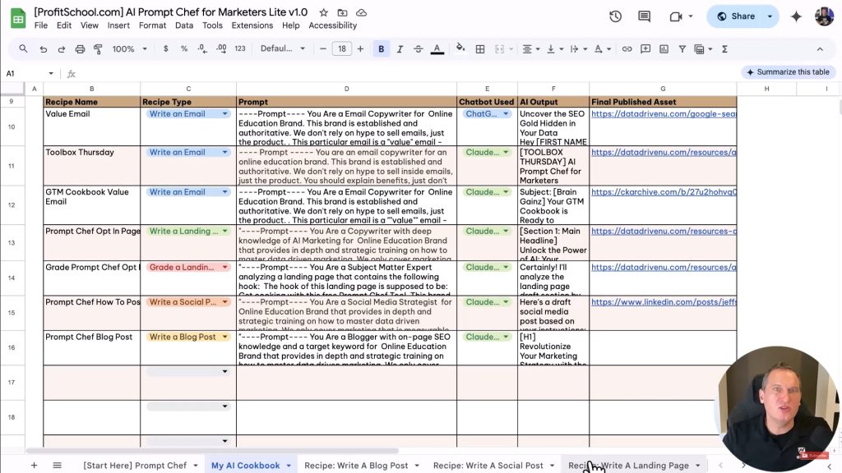The height and width of the screenshot is (473, 842).
Task: Switch to [Start Here] Prompt Chef tab
Action: coord(135,466)
